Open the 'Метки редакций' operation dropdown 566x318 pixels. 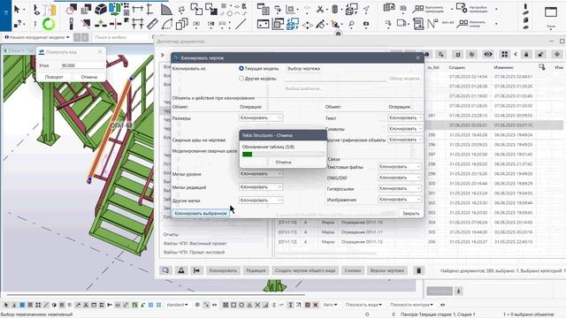261,187
